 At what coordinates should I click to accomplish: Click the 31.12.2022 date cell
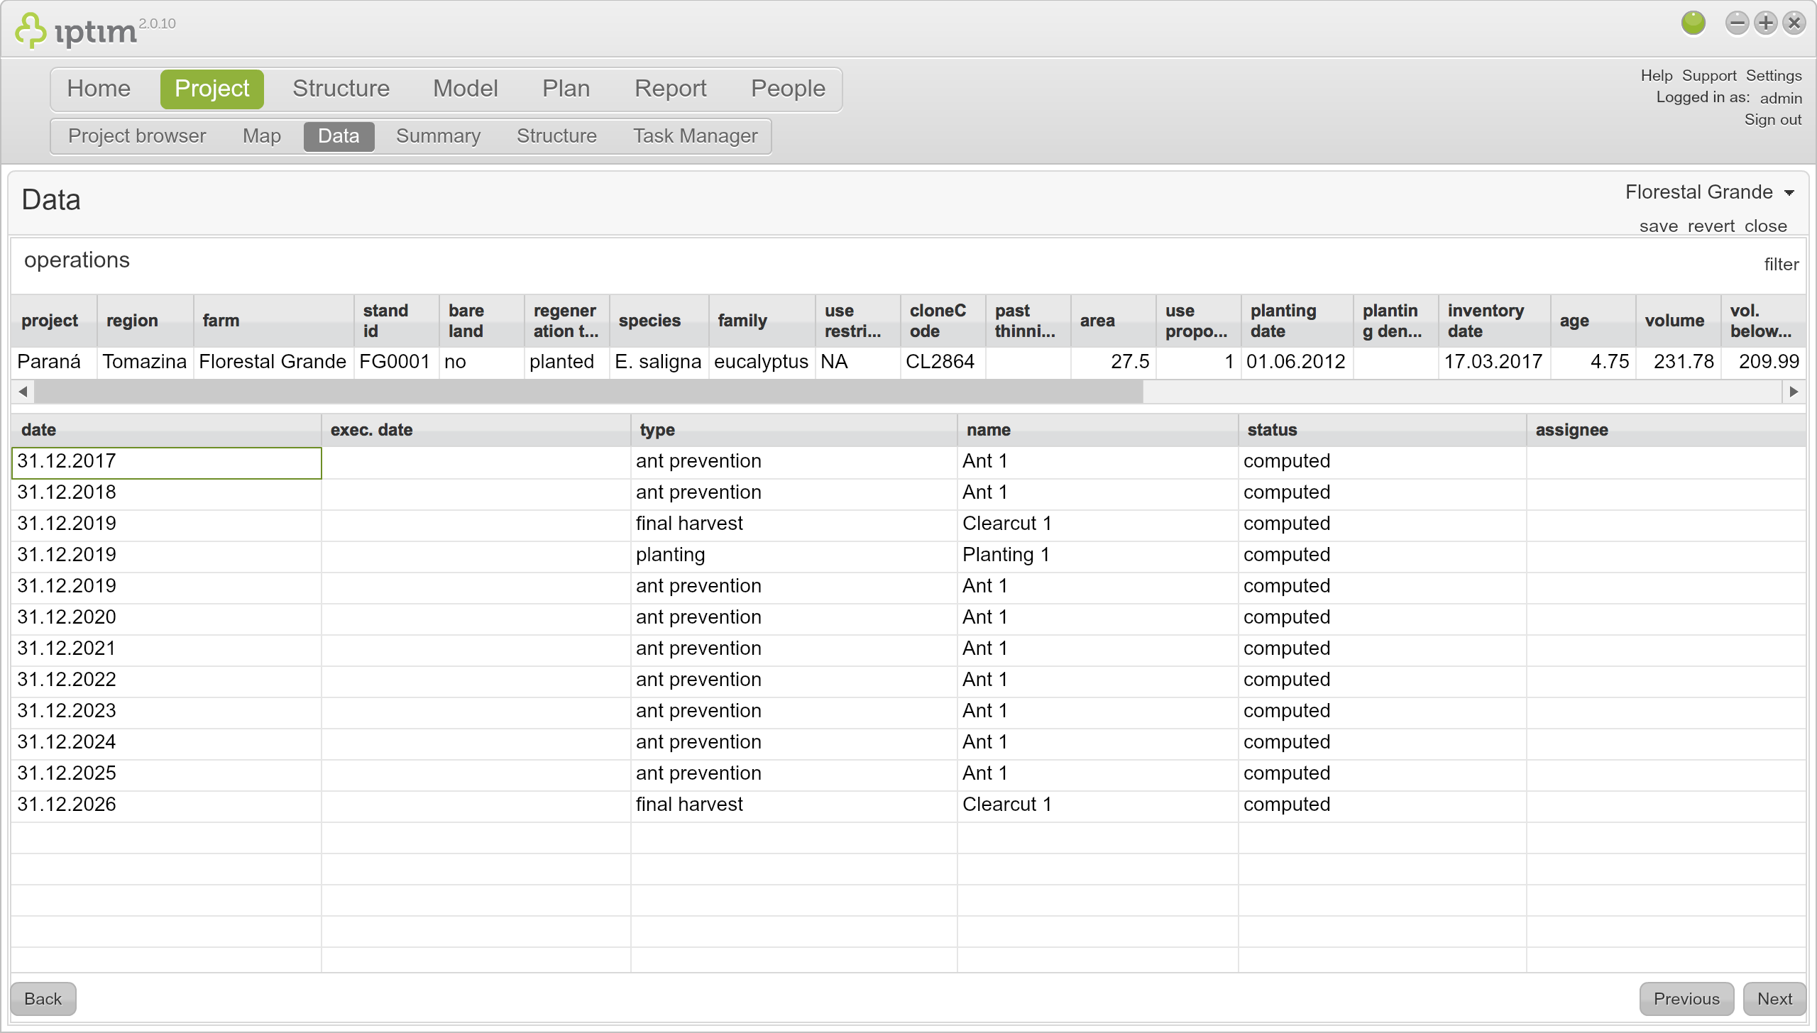[x=166, y=680]
